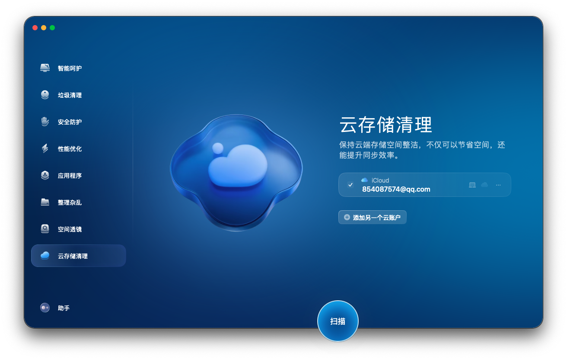Image resolution: width=567 pixels, height=363 pixels.
Task: Click the small iCloud logo beside account name
Action: [x=365, y=180]
